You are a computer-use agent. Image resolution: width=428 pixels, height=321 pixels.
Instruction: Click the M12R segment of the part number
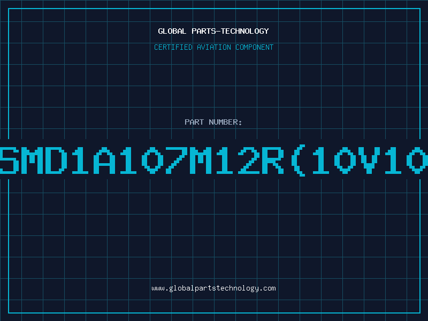click(x=236, y=160)
